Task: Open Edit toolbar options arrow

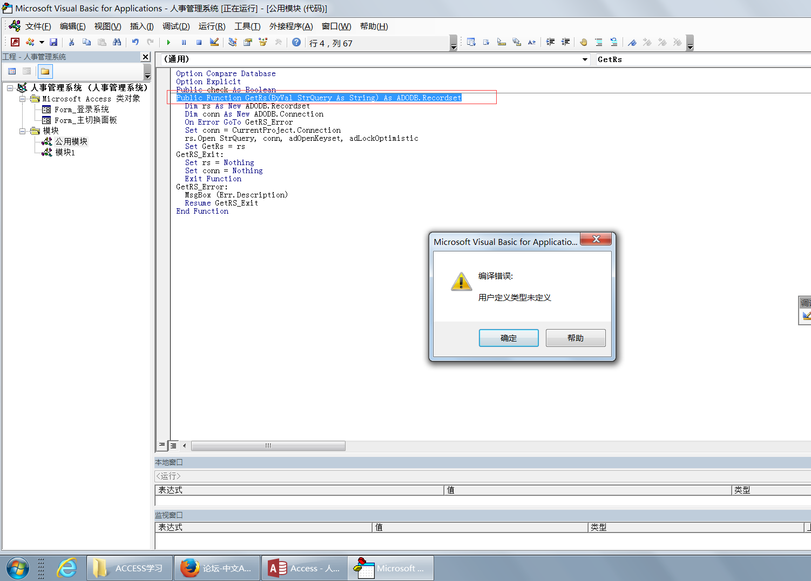Action: coord(690,43)
